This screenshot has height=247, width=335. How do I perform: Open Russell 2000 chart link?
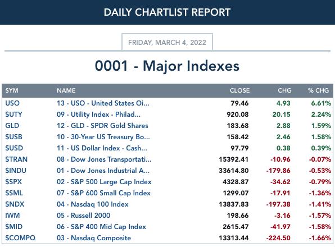pos(83,216)
